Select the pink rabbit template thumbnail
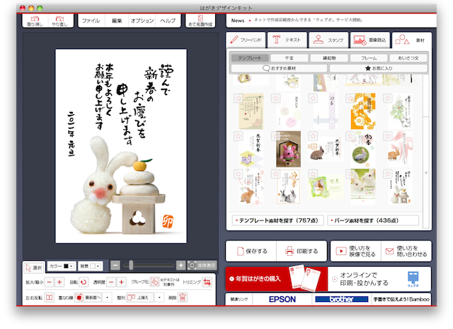Image resolution: width=453 pixels, height=329 pixels. 289,148
